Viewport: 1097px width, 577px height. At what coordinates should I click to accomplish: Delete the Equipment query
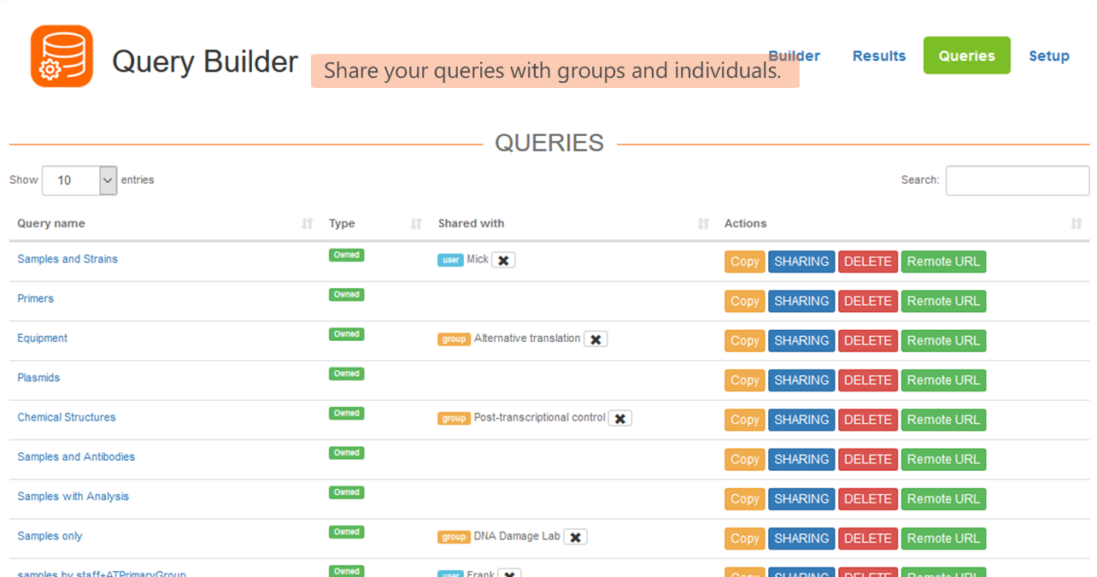click(x=868, y=340)
